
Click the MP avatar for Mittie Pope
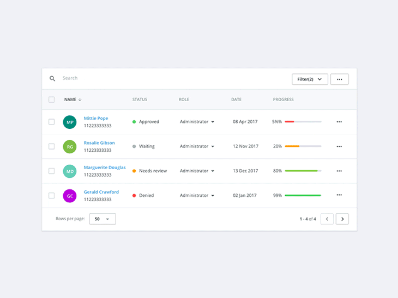point(70,122)
